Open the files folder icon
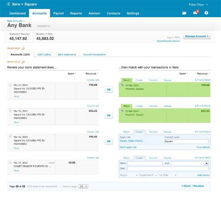 (184, 13)
